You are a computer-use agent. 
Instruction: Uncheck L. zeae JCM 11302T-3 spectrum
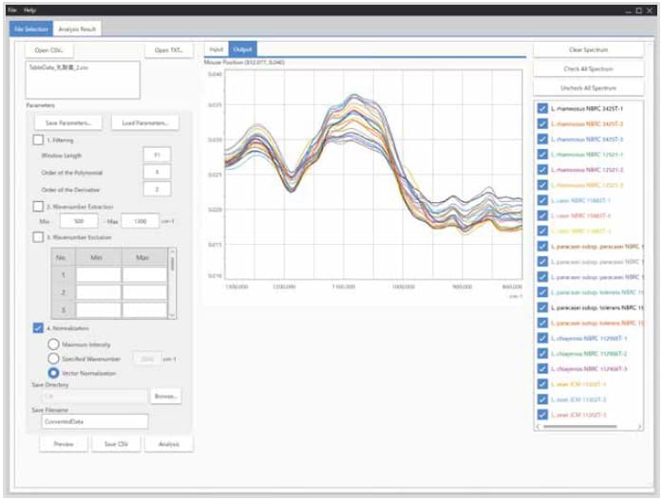pyautogui.click(x=542, y=415)
